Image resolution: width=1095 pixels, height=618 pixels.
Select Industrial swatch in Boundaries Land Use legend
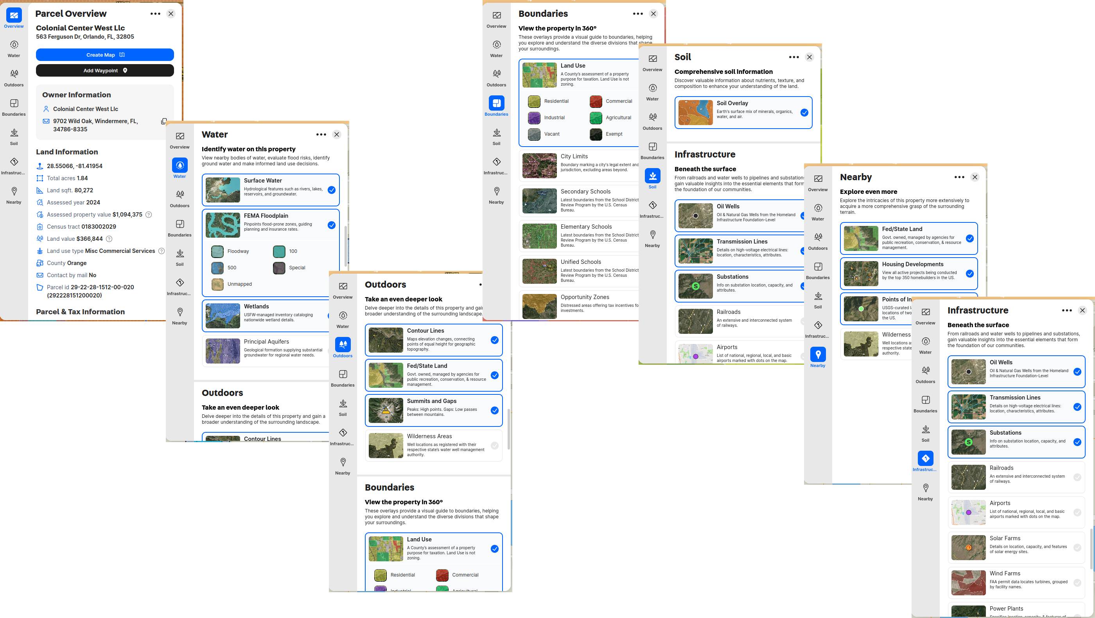[x=534, y=118]
